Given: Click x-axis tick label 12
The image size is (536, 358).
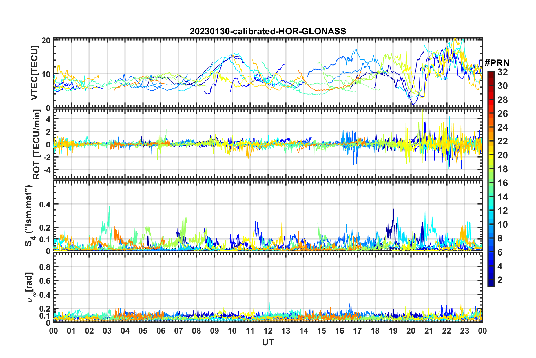Looking at the screenshot, I should pos(268,331).
